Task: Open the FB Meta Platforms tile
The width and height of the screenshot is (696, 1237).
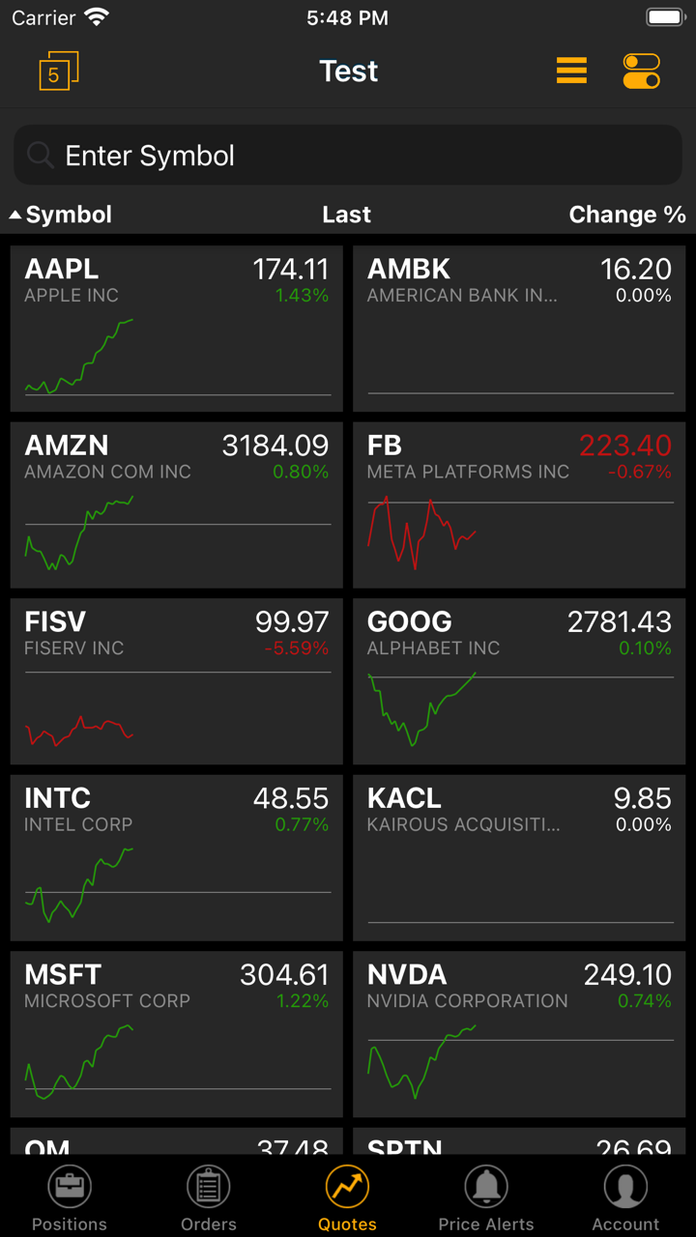Action: (x=520, y=504)
